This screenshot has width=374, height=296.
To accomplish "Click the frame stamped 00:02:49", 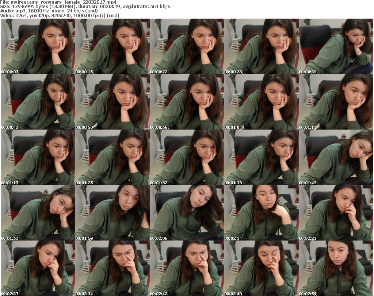I will pos(262,268).
